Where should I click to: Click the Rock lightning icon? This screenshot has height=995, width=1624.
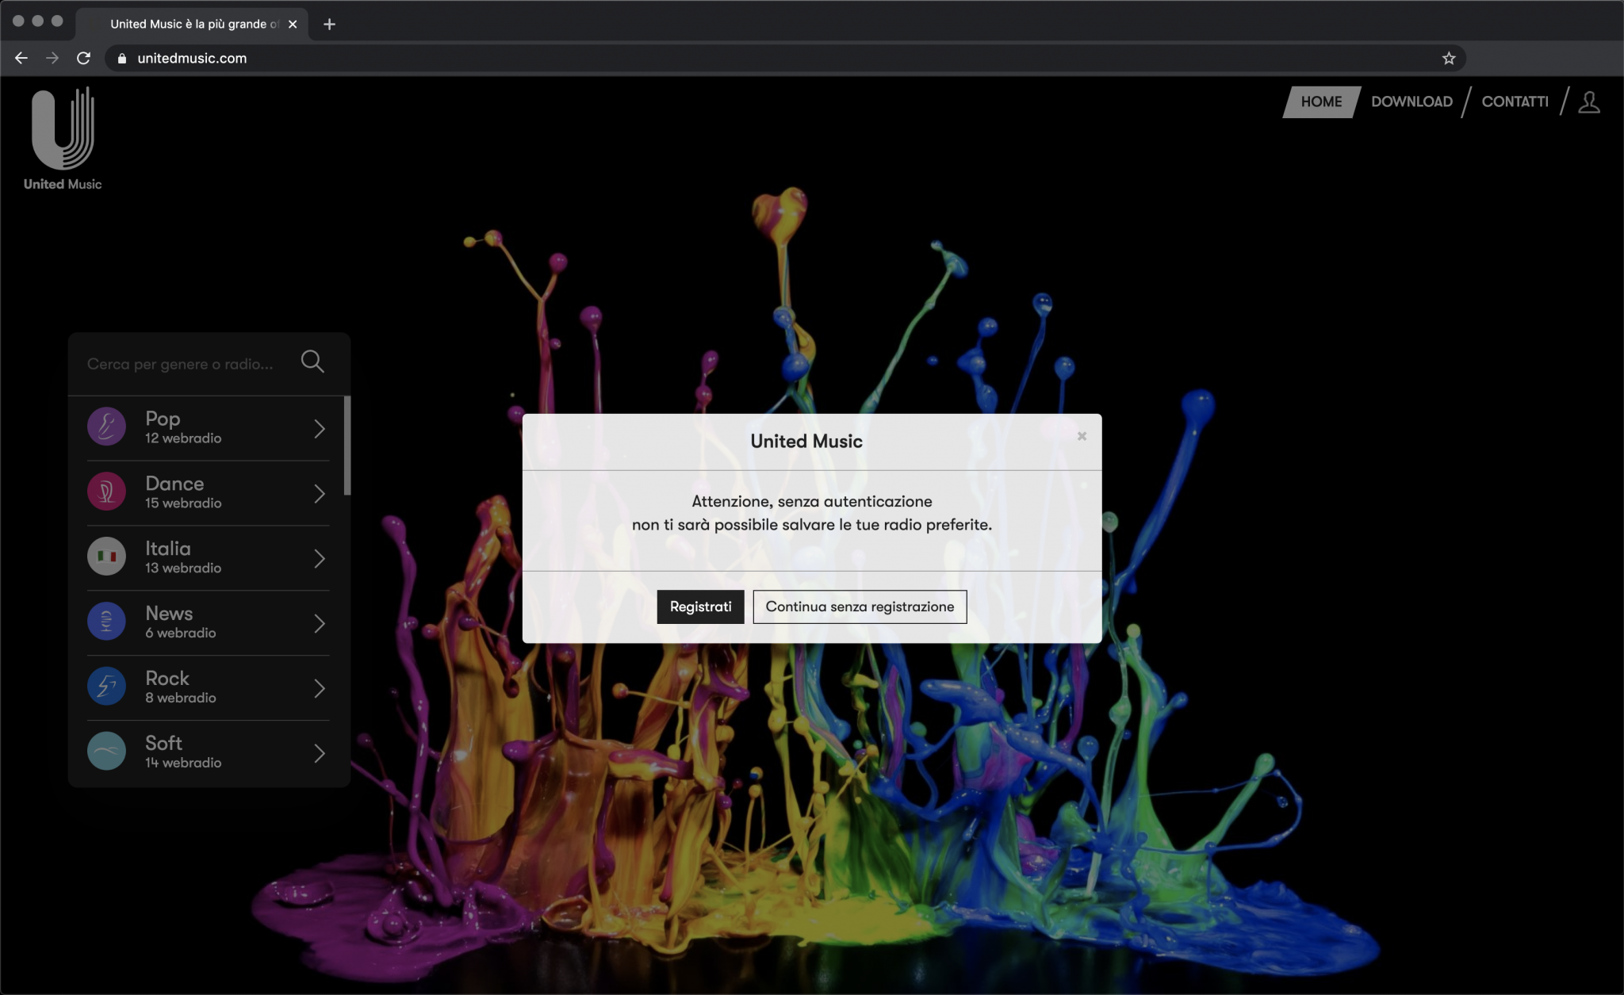(106, 687)
